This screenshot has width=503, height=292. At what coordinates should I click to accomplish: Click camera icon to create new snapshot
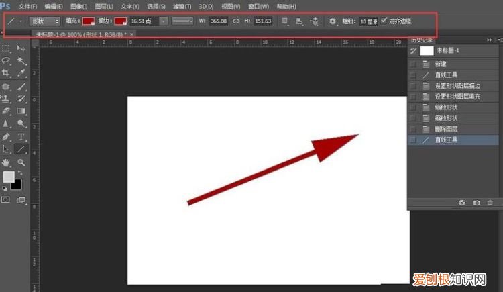click(477, 202)
